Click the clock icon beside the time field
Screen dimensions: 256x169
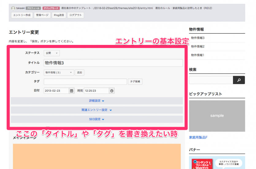click(x=112, y=91)
